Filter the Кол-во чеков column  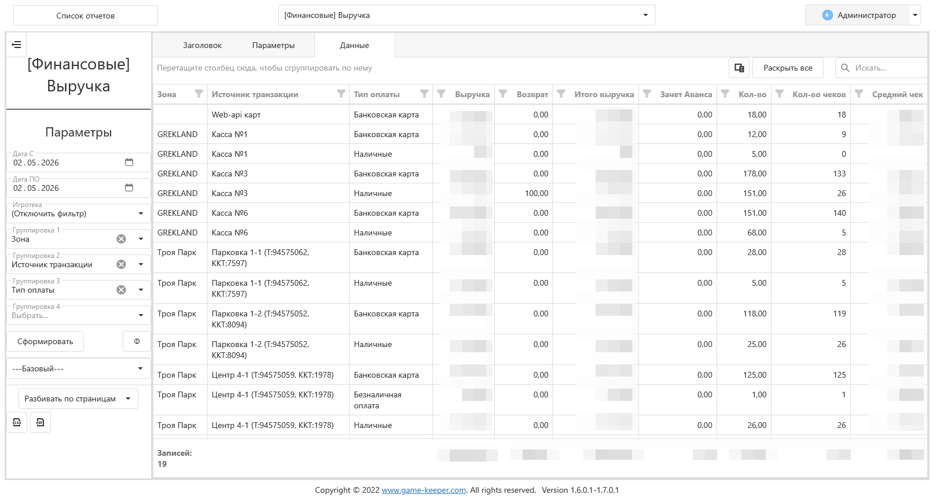click(x=780, y=94)
